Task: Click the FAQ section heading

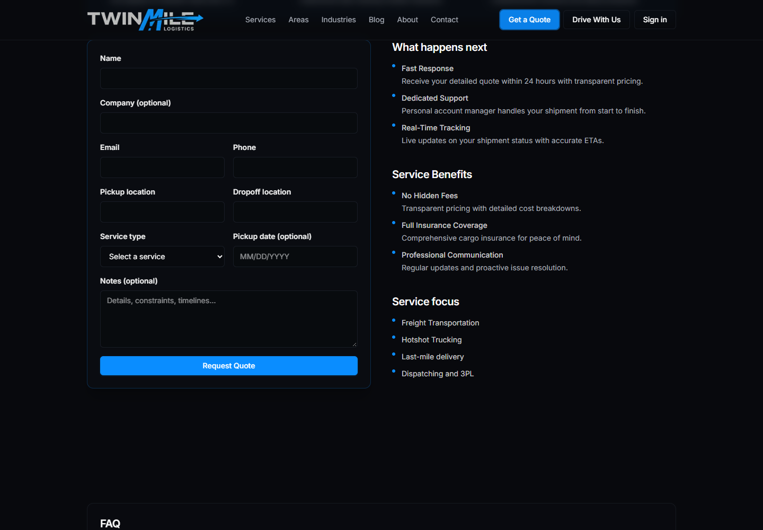Action: 110,524
